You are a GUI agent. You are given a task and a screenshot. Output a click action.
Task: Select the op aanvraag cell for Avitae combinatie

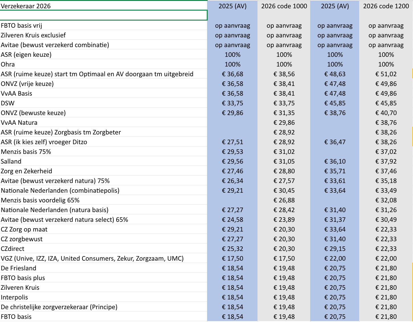pos(232,45)
